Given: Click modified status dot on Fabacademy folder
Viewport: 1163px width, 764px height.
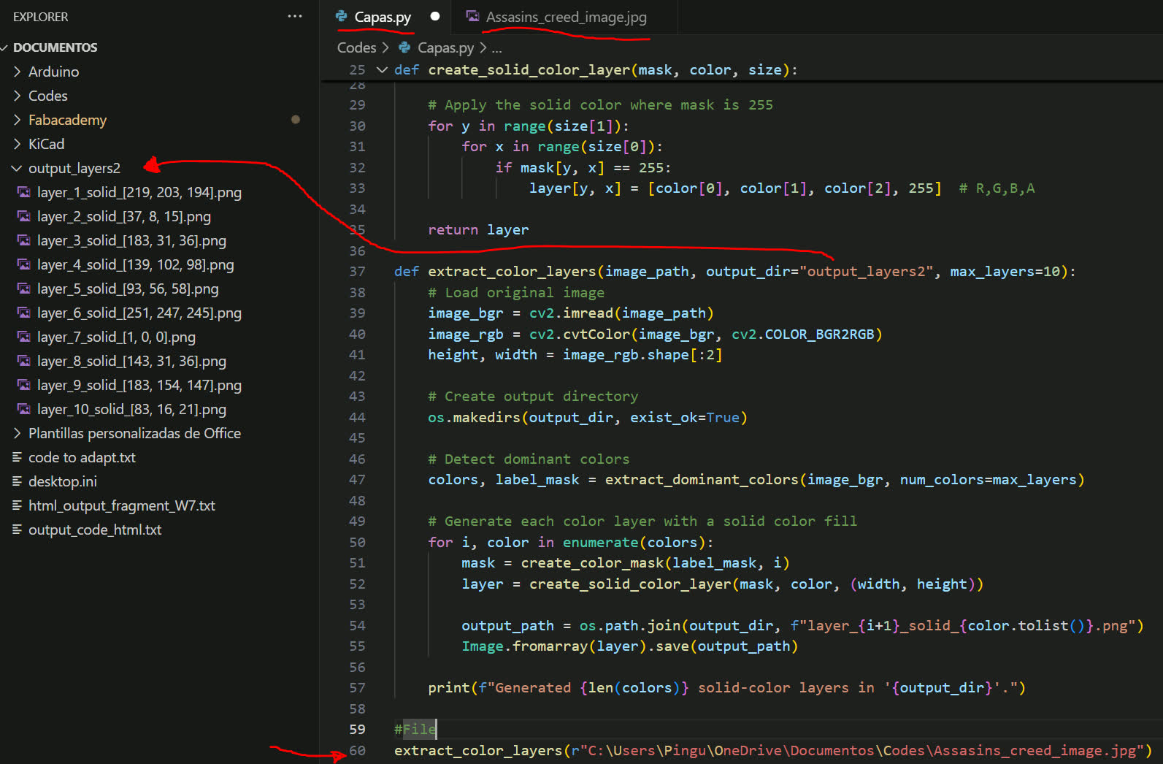Looking at the screenshot, I should (x=296, y=120).
